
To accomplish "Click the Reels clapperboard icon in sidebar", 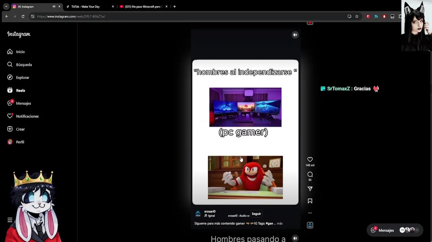I will [10, 90].
